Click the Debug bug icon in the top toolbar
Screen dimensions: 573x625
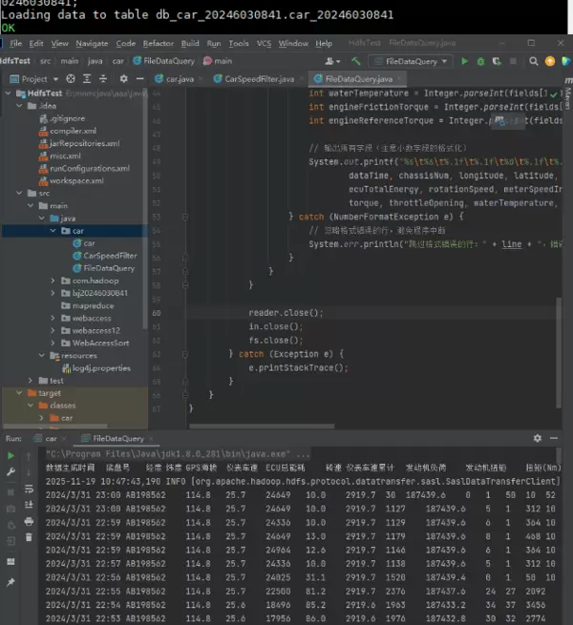pos(479,61)
